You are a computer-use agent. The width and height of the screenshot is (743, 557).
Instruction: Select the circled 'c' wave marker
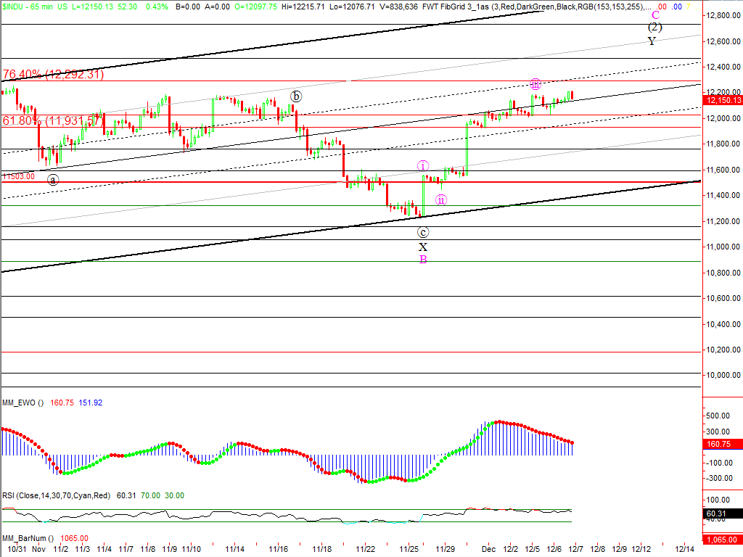[423, 233]
